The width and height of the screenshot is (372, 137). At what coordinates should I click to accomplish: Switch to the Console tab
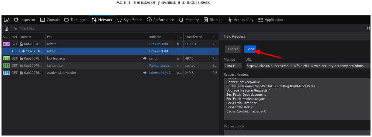(50, 20)
